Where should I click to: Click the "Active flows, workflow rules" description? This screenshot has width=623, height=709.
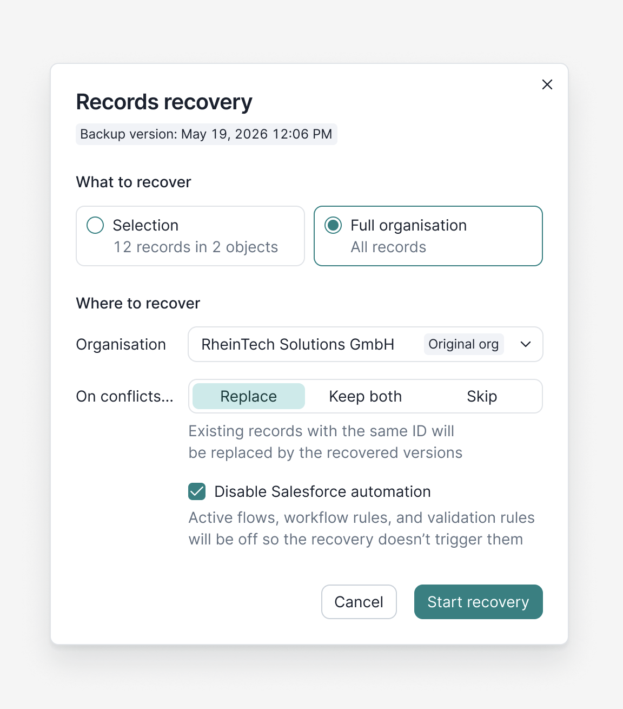pyautogui.click(x=361, y=528)
